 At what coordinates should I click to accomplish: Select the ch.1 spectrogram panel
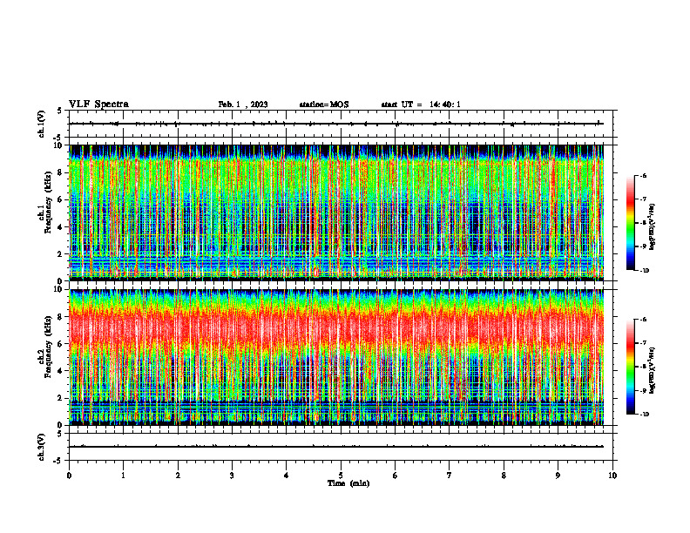(336, 213)
